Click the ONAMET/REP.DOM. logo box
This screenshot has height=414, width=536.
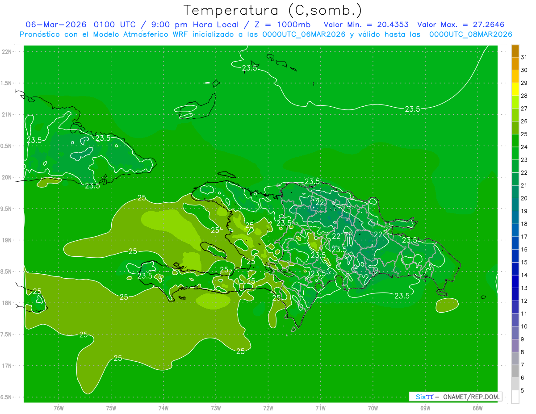[455, 397]
